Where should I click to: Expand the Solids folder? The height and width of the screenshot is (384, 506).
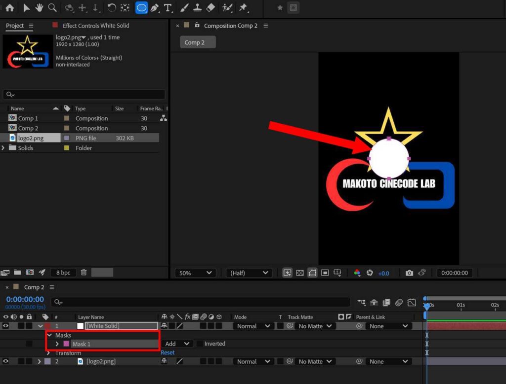(3, 148)
